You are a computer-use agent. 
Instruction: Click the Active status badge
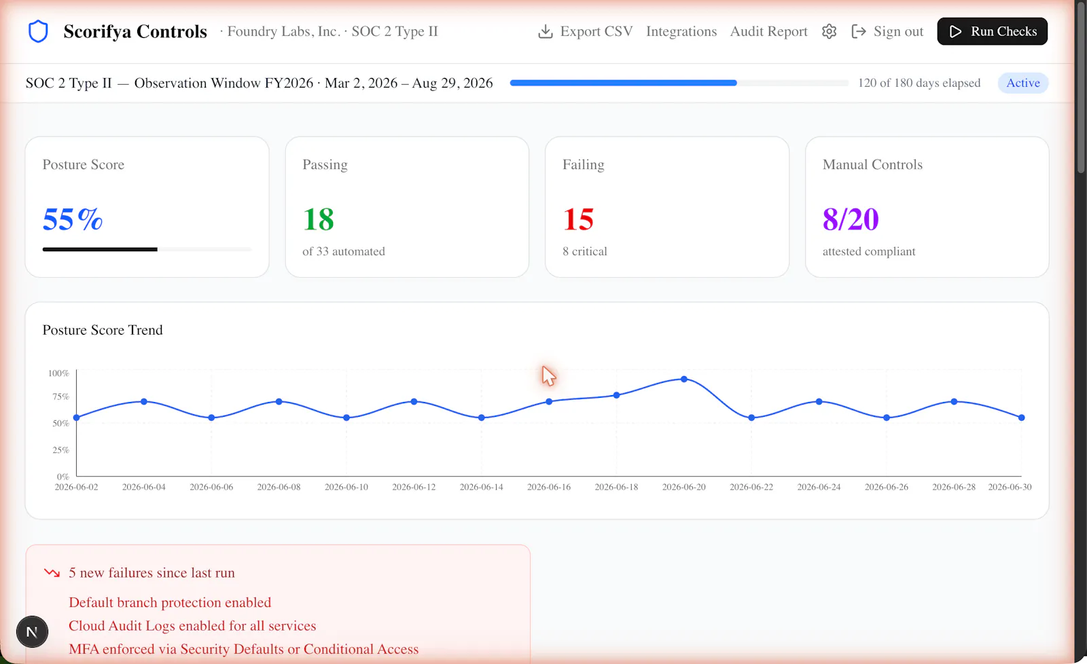click(1023, 83)
